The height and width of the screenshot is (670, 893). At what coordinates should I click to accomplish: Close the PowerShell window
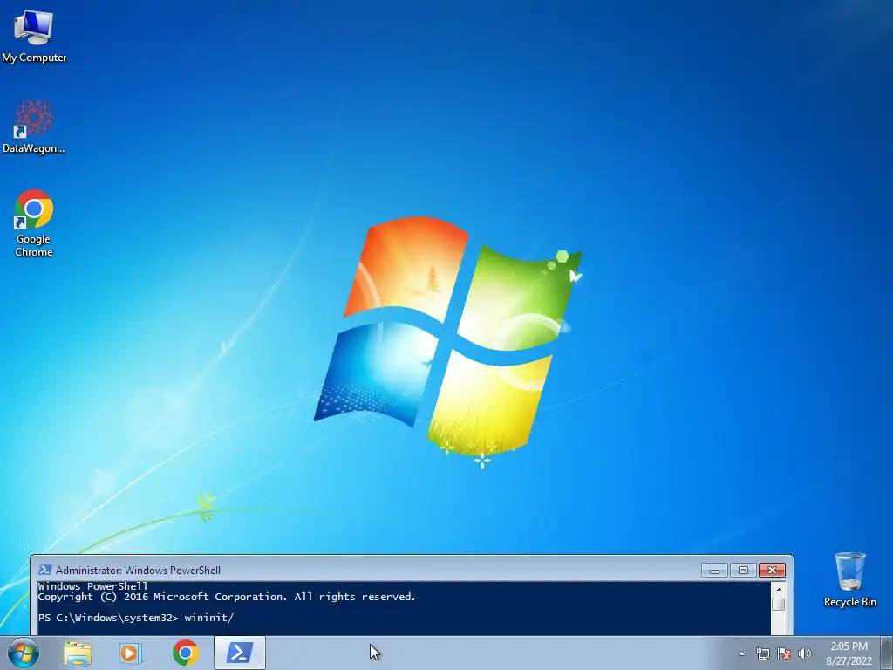(772, 570)
